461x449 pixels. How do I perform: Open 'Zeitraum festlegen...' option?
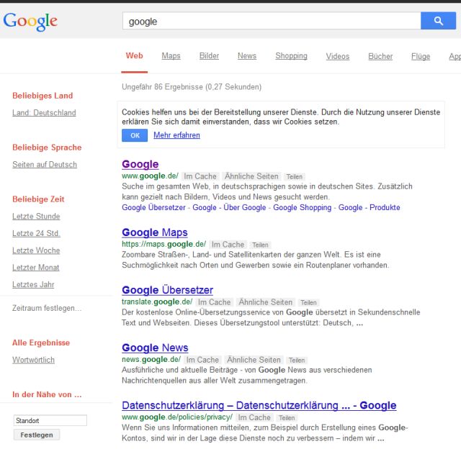[47, 308]
